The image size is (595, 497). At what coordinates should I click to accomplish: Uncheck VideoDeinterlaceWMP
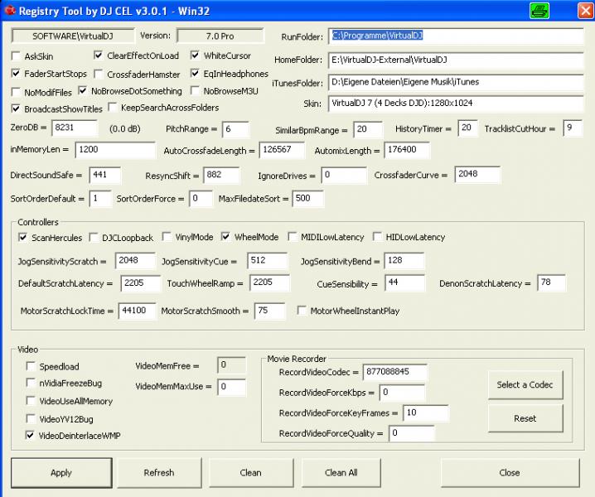click(x=31, y=435)
